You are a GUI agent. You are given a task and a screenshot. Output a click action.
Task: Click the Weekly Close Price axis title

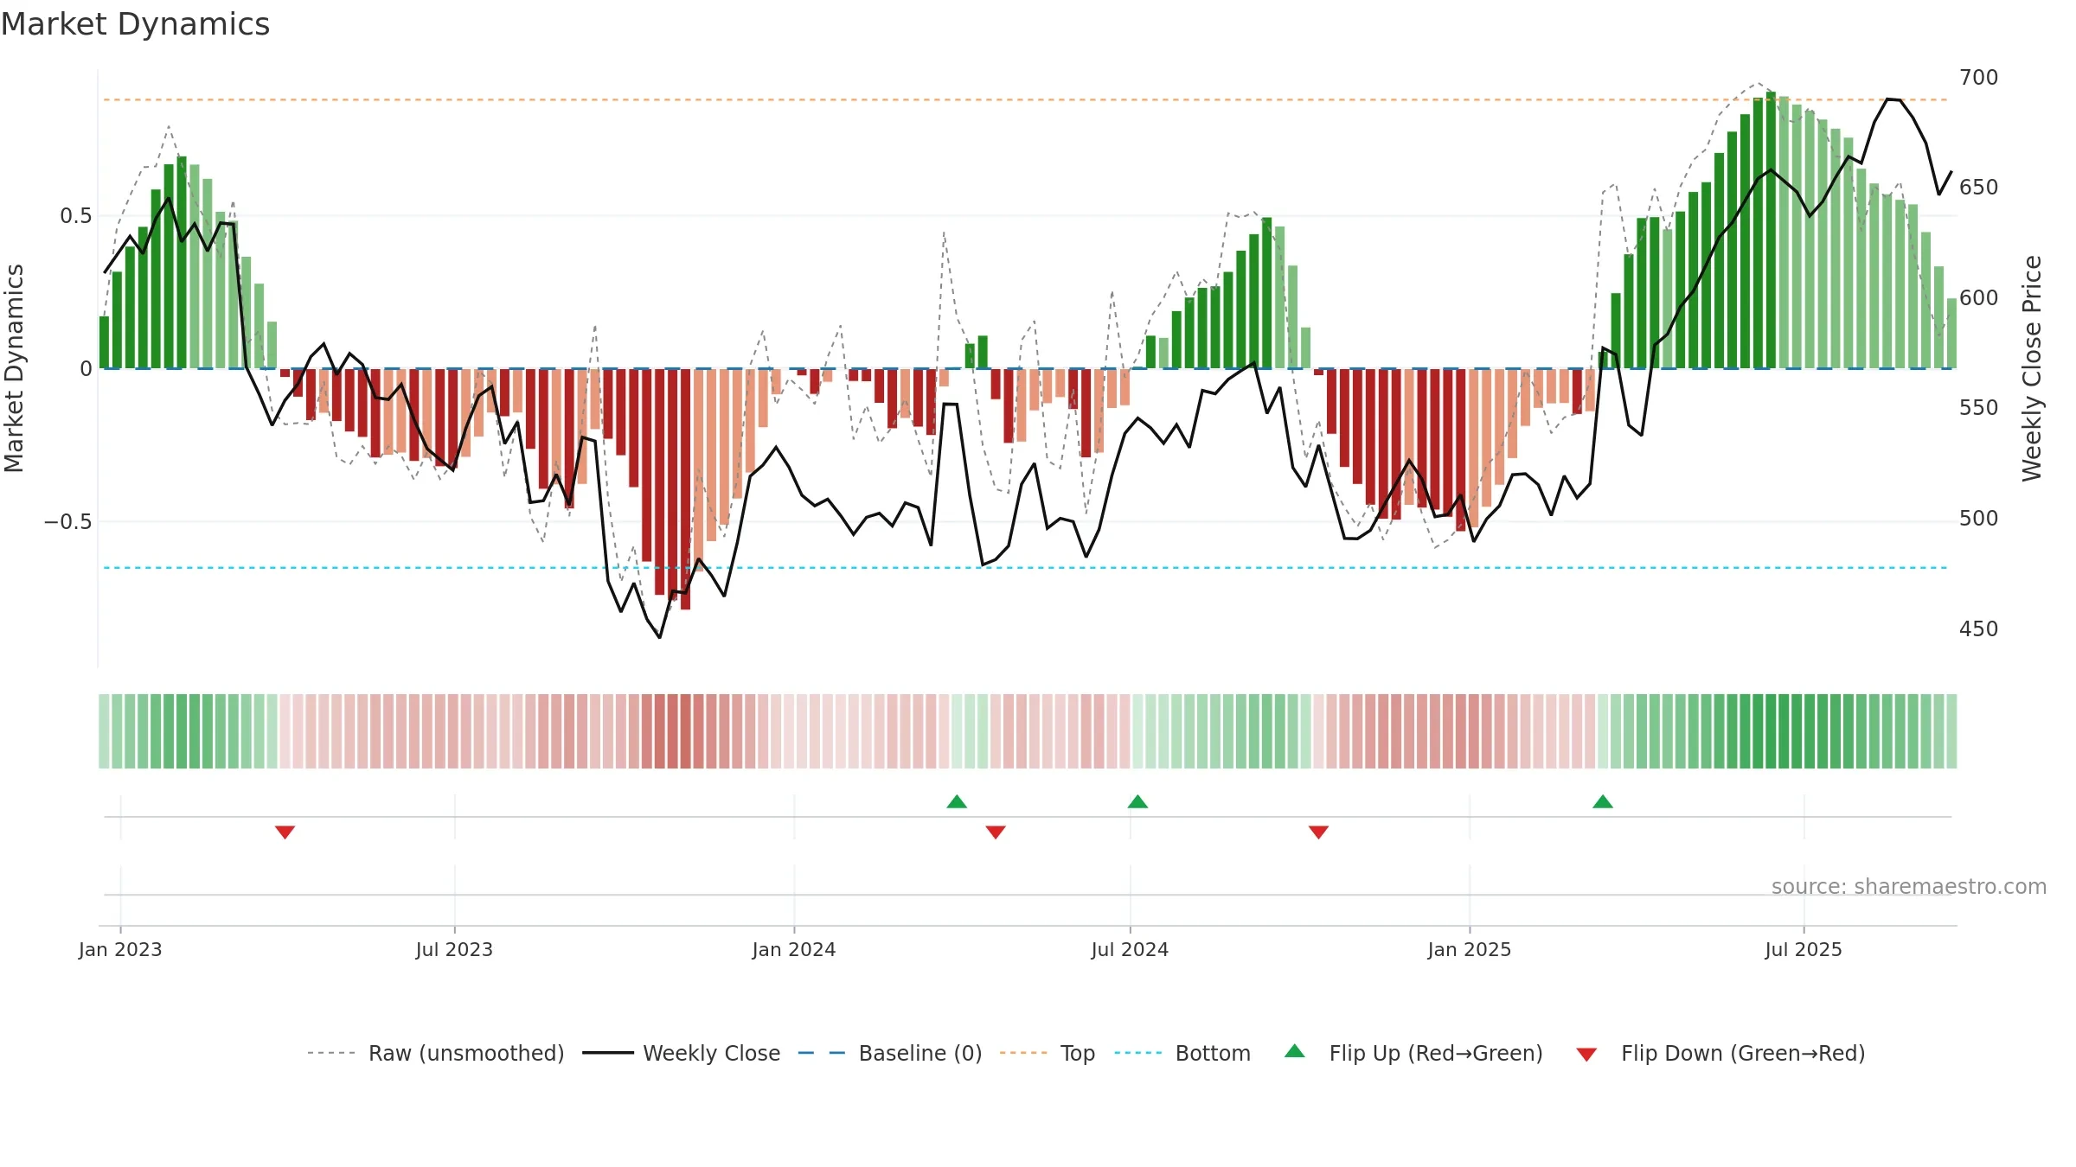2032,368
